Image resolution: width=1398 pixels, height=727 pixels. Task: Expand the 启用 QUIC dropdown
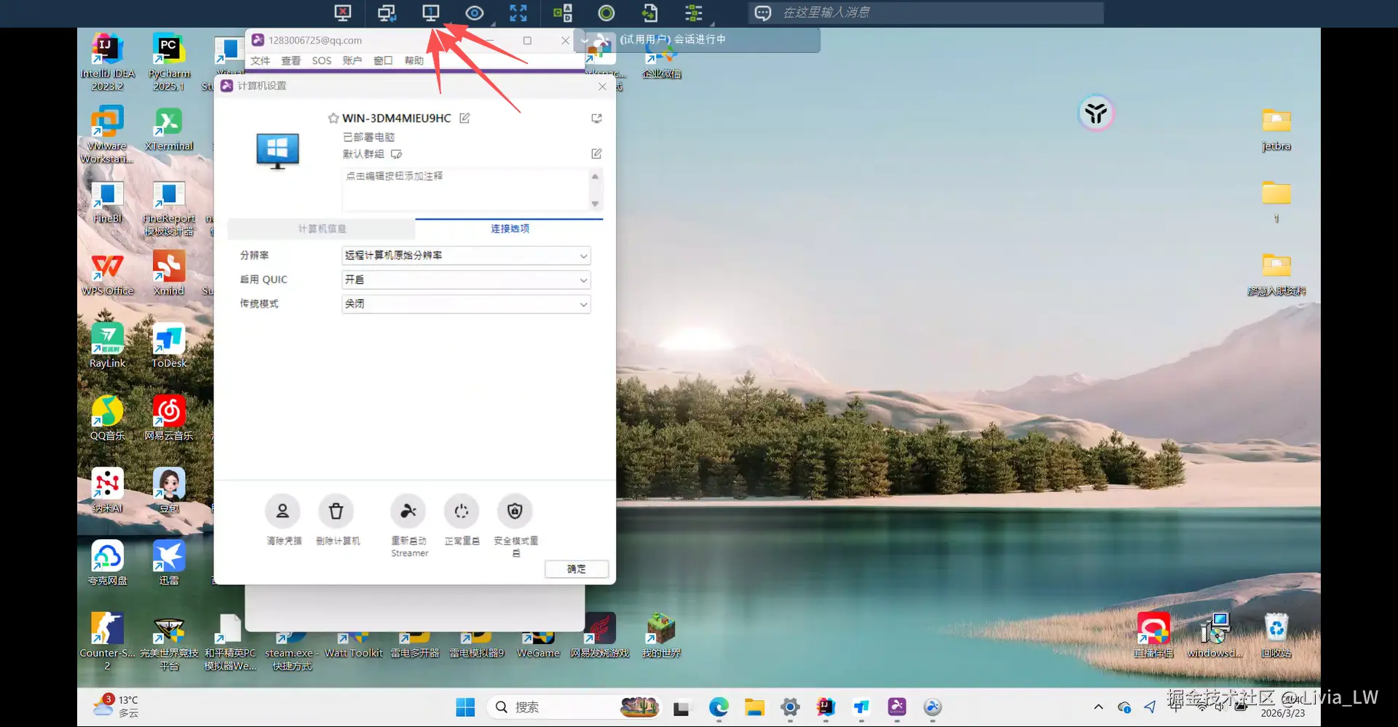click(466, 279)
